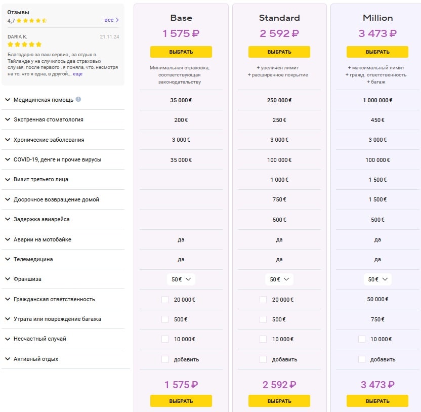Open Base plan franchise 50€ dropdown

181,279
